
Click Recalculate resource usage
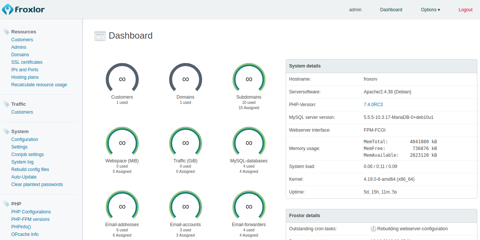(39, 85)
